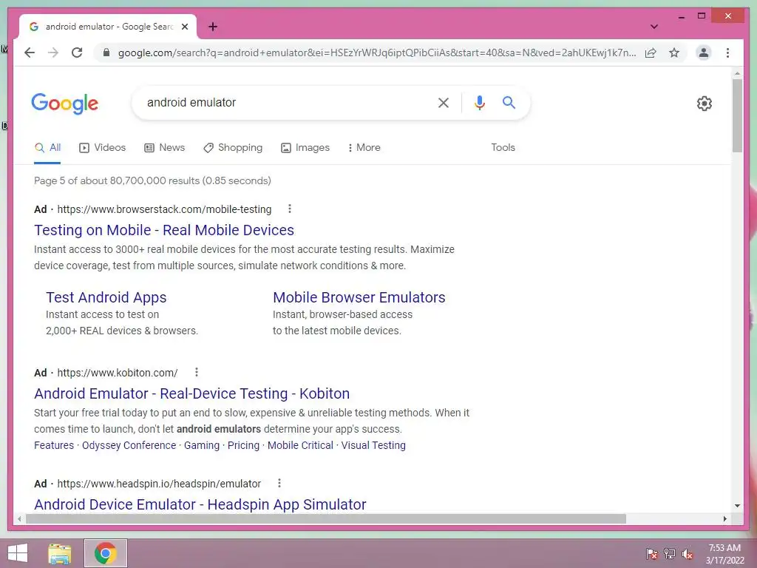
Task: Open Android Emulator - Real-Device Testing - Kobiton
Action: (191, 393)
